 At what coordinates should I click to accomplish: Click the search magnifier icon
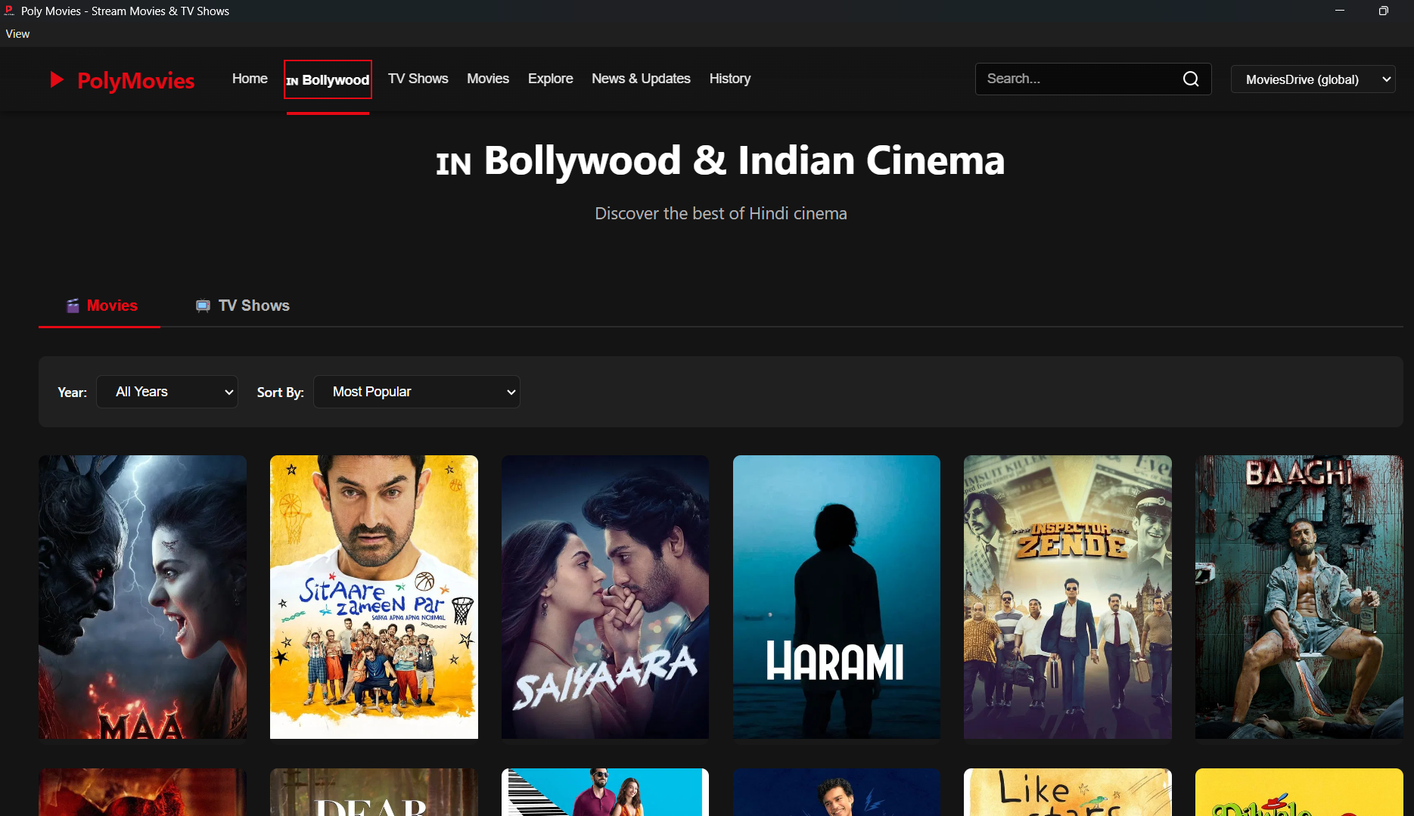click(x=1190, y=79)
